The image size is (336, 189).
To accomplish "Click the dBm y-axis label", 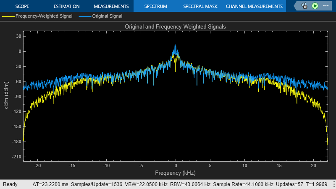I will pyautogui.click(x=7, y=95).
